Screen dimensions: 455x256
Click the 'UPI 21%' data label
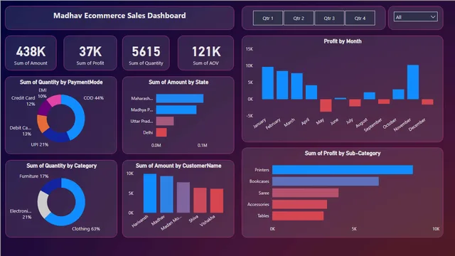(x=40, y=144)
